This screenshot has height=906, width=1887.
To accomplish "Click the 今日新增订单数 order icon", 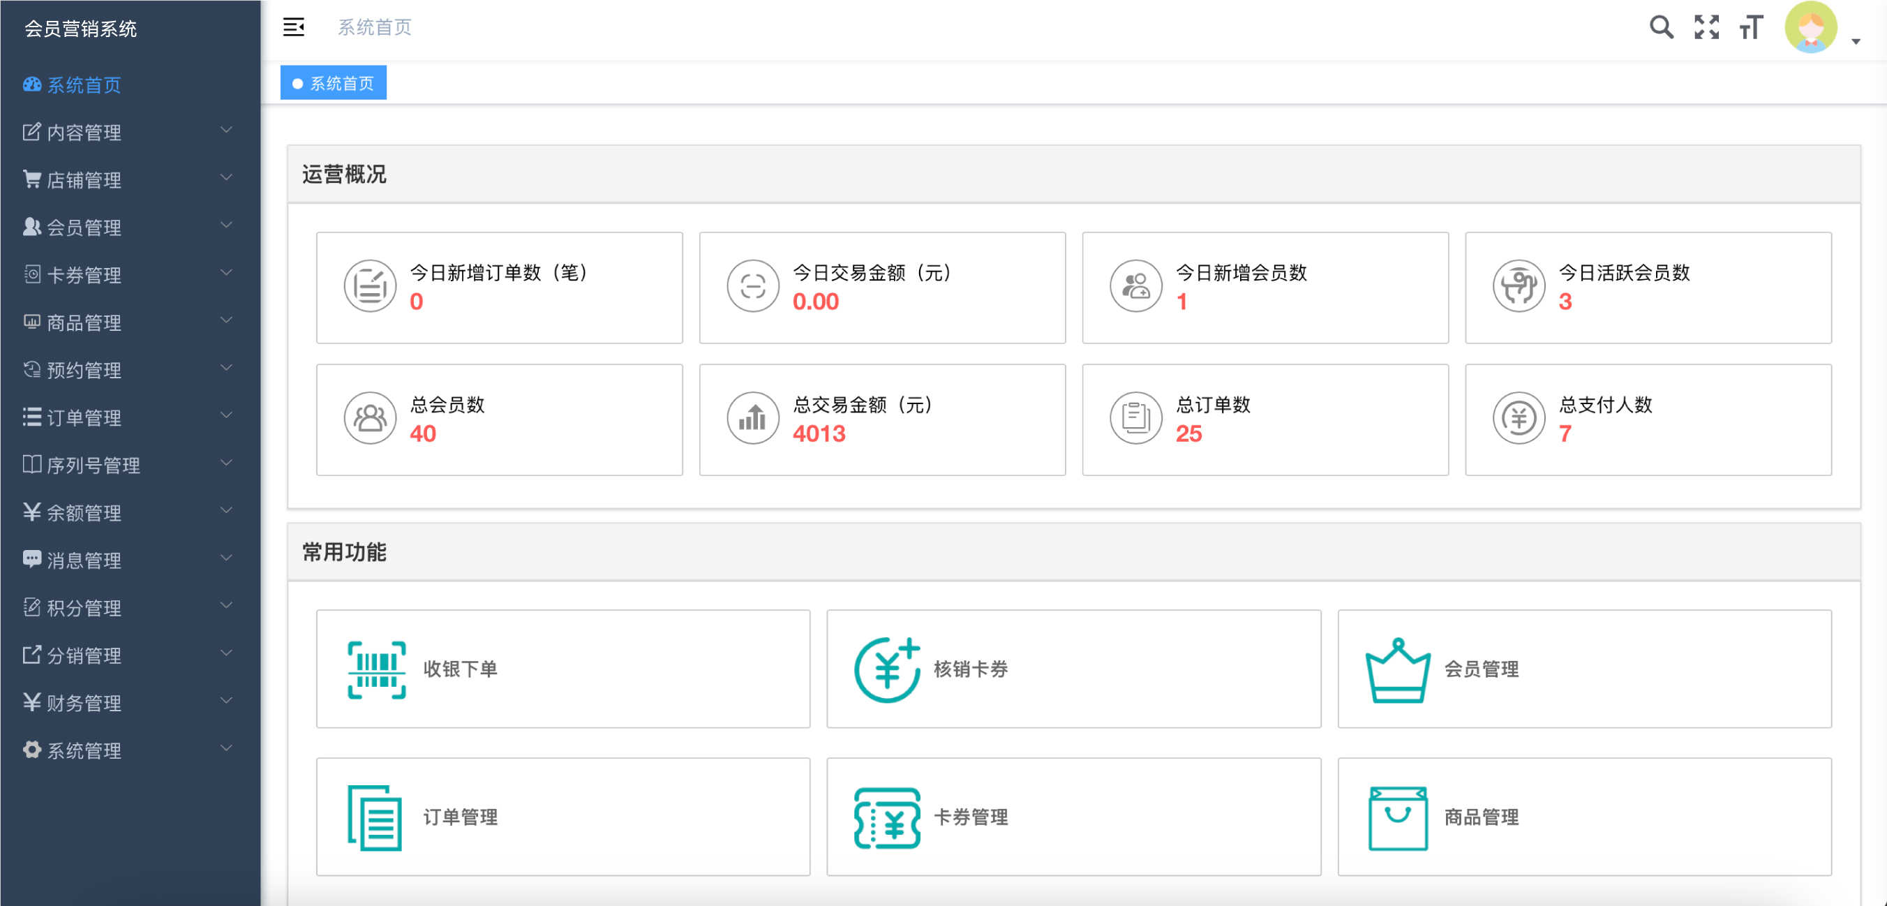I will point(370,285).
